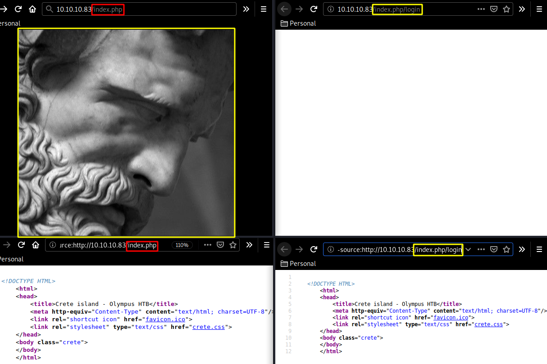Click title text on numbered source line 5

click(x=397, y=304)
